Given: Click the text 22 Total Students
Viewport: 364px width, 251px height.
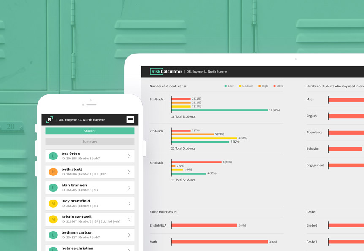Looking at the screenshot, I should click(183, 148).
